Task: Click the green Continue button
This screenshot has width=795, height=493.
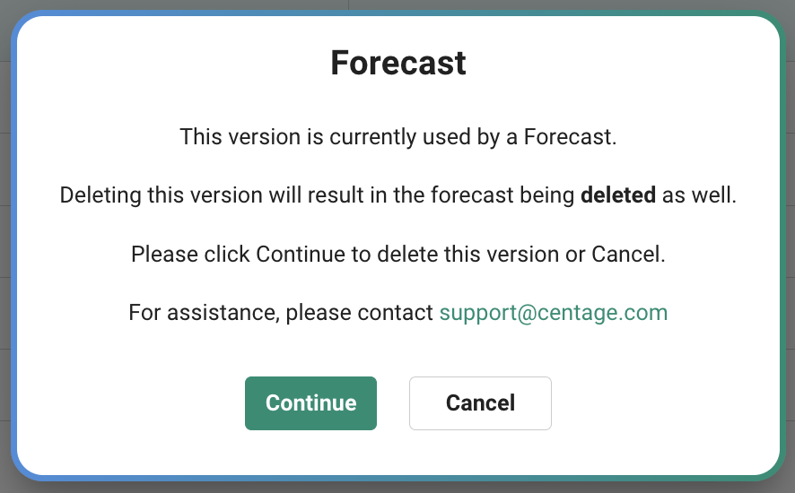Action: point(310,403)
